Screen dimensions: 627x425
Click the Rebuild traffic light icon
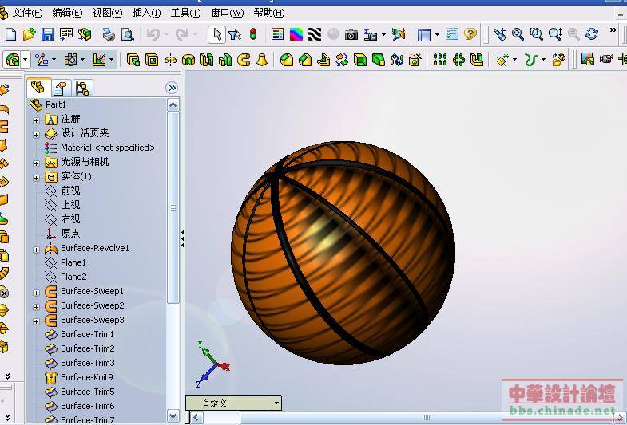[x=253, y=34]
